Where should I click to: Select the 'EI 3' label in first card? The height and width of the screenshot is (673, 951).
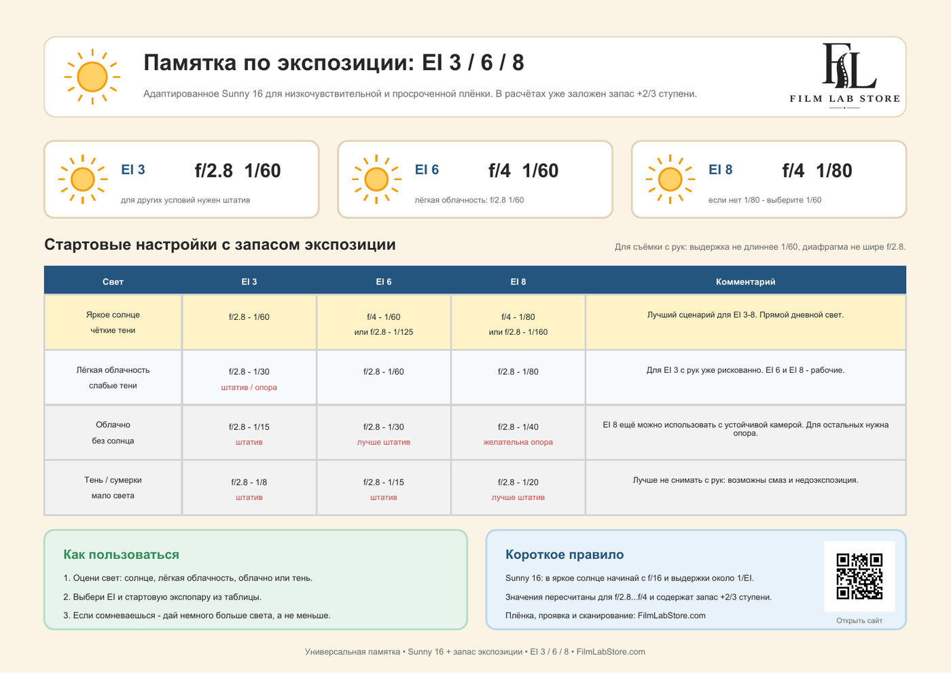(133, 170)
